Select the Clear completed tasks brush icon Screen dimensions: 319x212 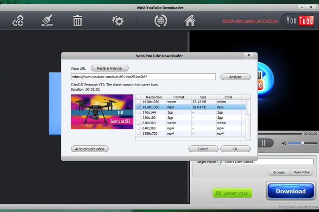point(47,20)
